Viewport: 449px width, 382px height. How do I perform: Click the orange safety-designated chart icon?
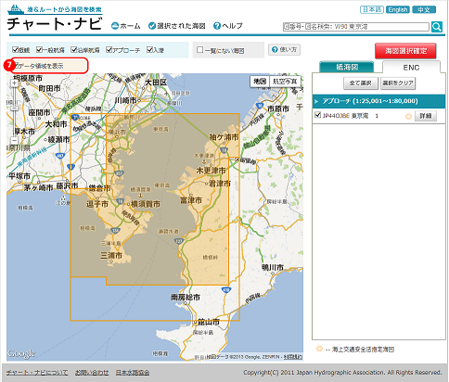408,116
